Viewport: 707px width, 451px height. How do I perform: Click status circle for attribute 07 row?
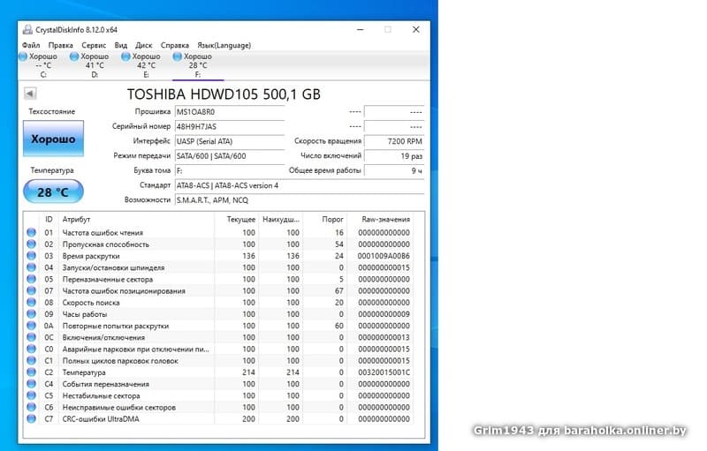[x=31, y=290]
